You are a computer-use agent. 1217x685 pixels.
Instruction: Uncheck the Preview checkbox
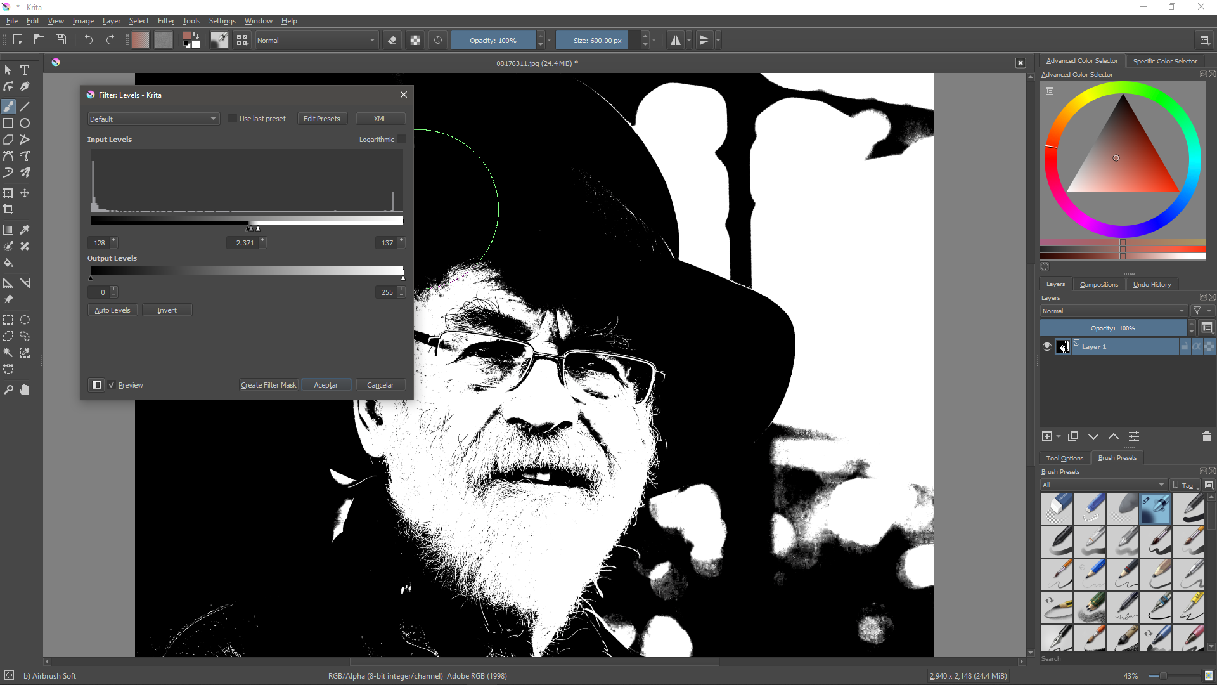[112, 385]
